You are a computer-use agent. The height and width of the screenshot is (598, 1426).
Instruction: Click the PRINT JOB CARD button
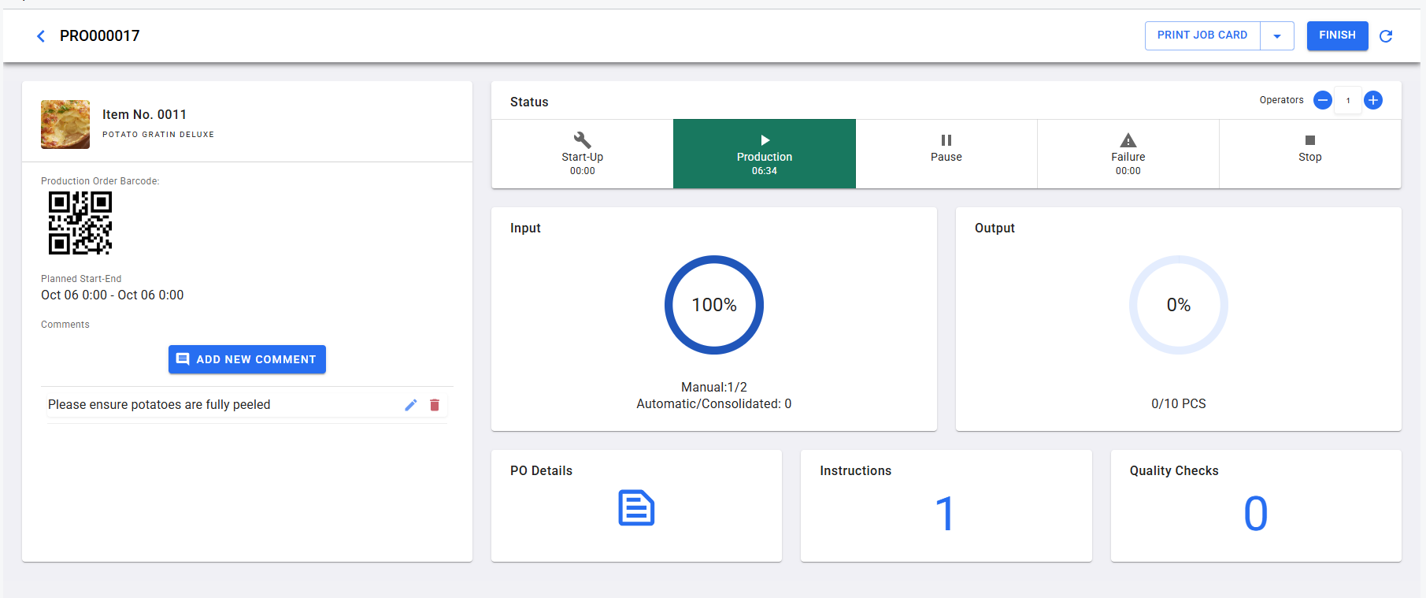[1202, 35]
